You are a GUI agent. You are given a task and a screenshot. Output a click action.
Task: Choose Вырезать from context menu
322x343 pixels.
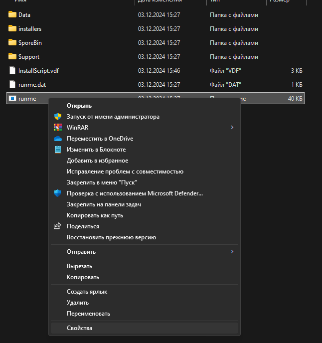[145, 266]
